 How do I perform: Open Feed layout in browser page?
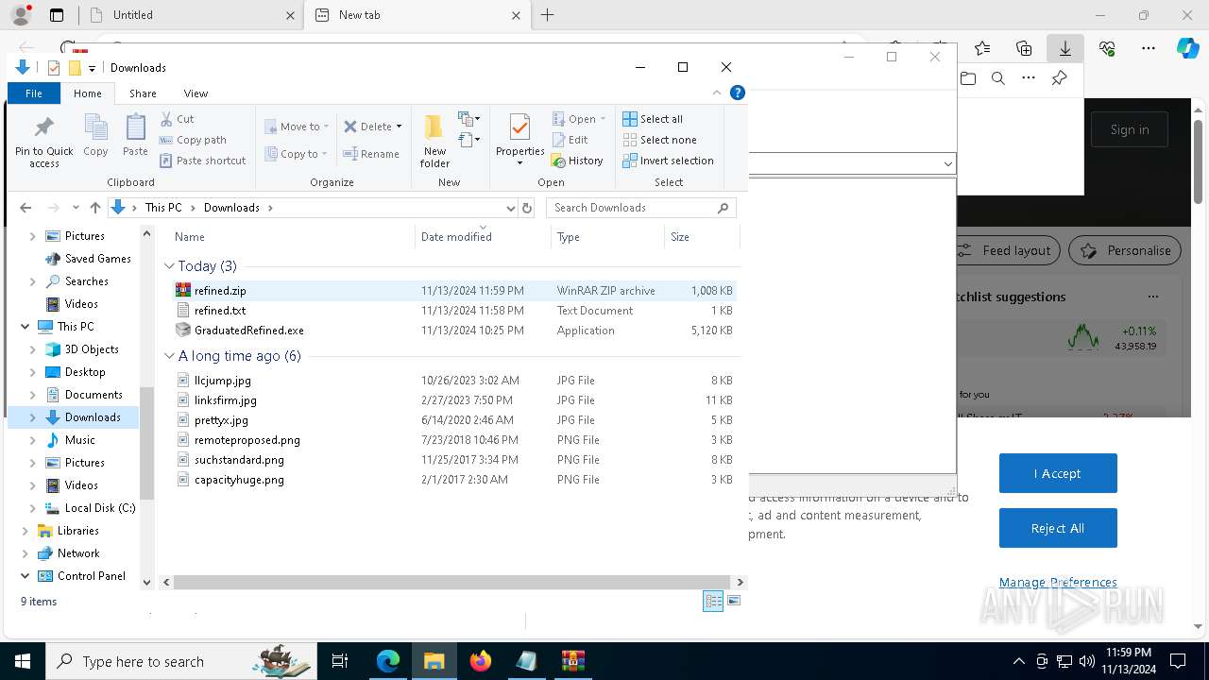(1003, 250)
